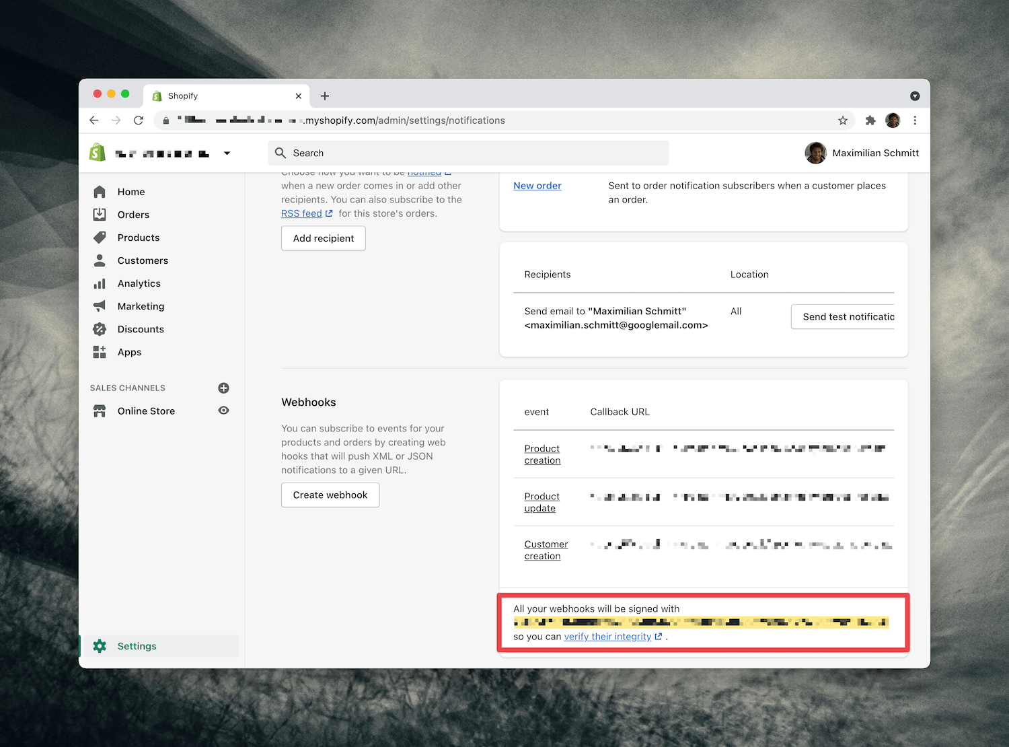The width and height of the screenshot is (1009, 747).
Task: Click the recipient email address text
Action: click(616, 325)
